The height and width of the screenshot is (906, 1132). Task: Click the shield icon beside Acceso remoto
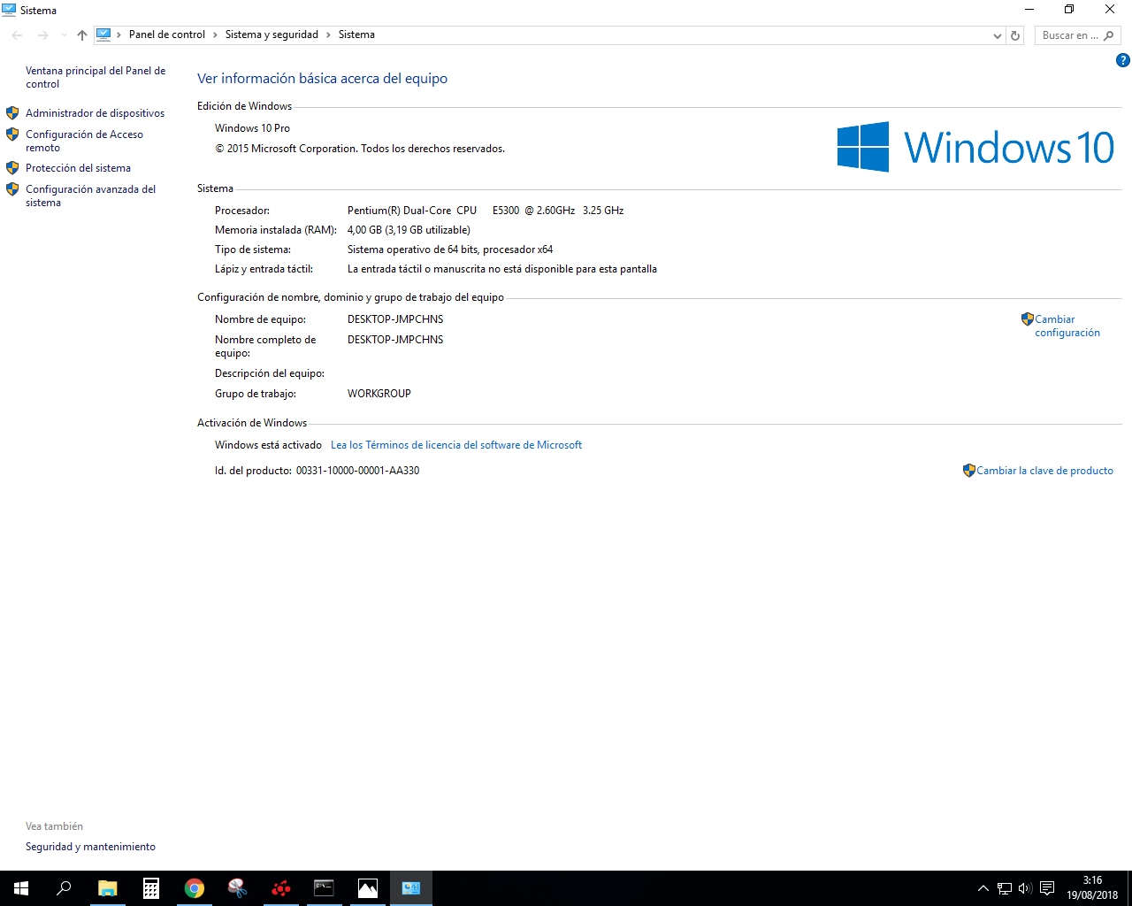click(12, 134)
